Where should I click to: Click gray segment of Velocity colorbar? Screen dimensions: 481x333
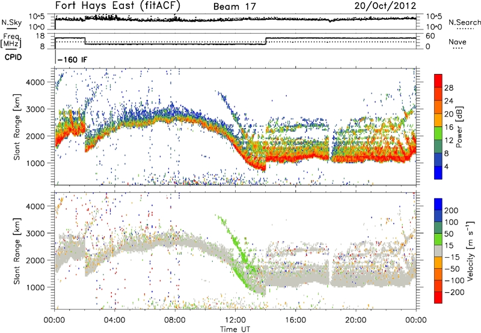click(438, 251)
